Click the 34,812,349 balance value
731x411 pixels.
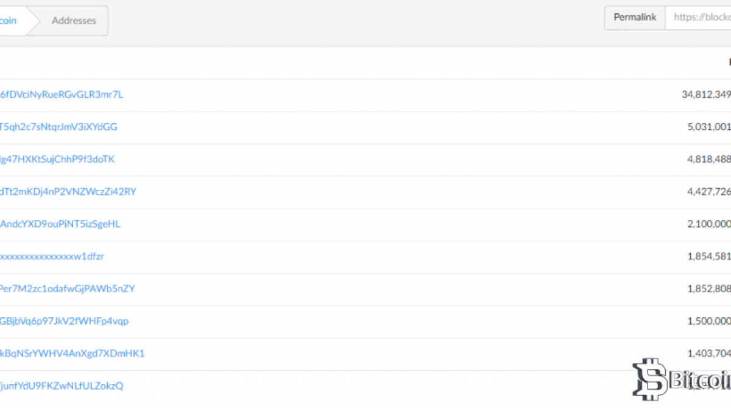click(x=706, y=94)
